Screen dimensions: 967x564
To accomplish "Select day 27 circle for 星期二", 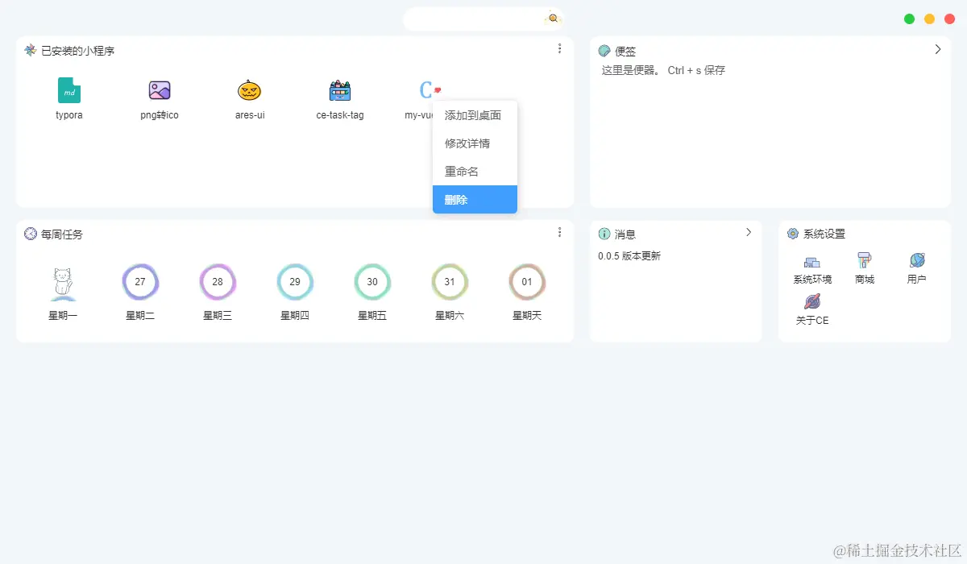I will (x=140, y=282).
